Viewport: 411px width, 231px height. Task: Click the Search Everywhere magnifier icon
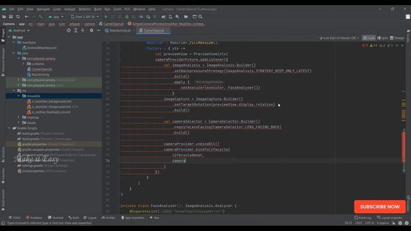200,17
